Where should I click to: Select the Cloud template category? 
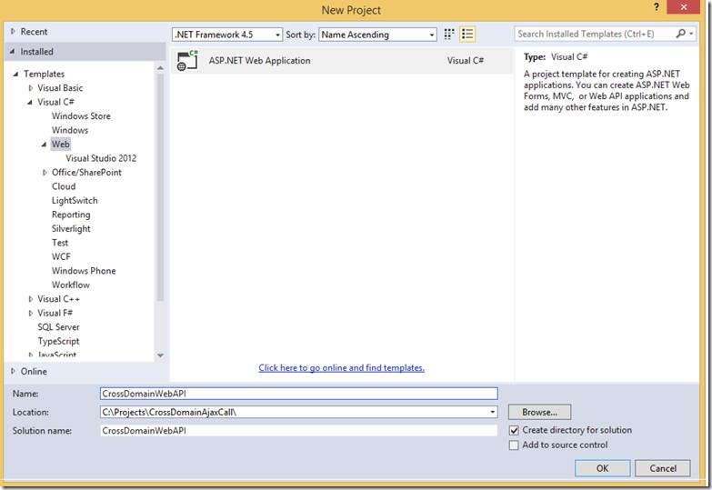[x=64, y=186]
